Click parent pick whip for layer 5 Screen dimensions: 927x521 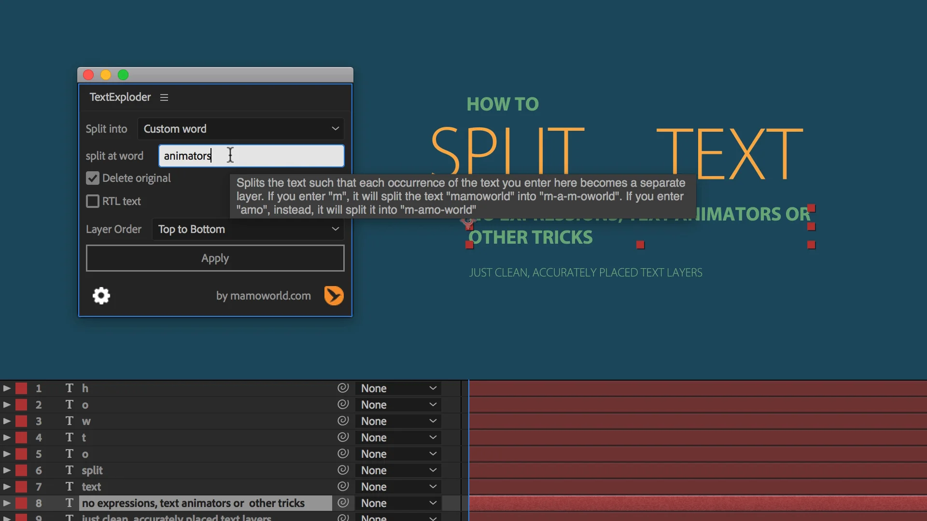(x=343, y=453)
